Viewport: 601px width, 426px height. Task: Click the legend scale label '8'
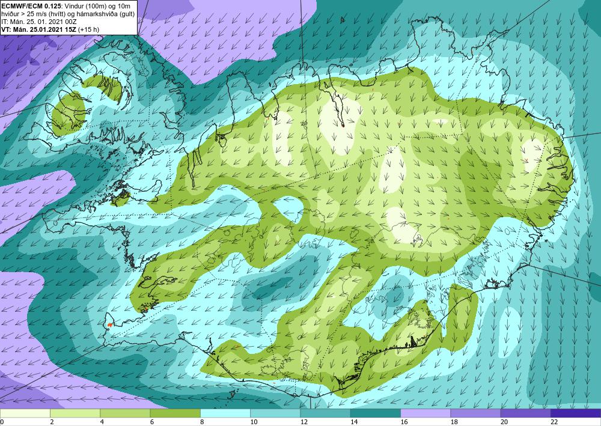[x=201, y=422]
